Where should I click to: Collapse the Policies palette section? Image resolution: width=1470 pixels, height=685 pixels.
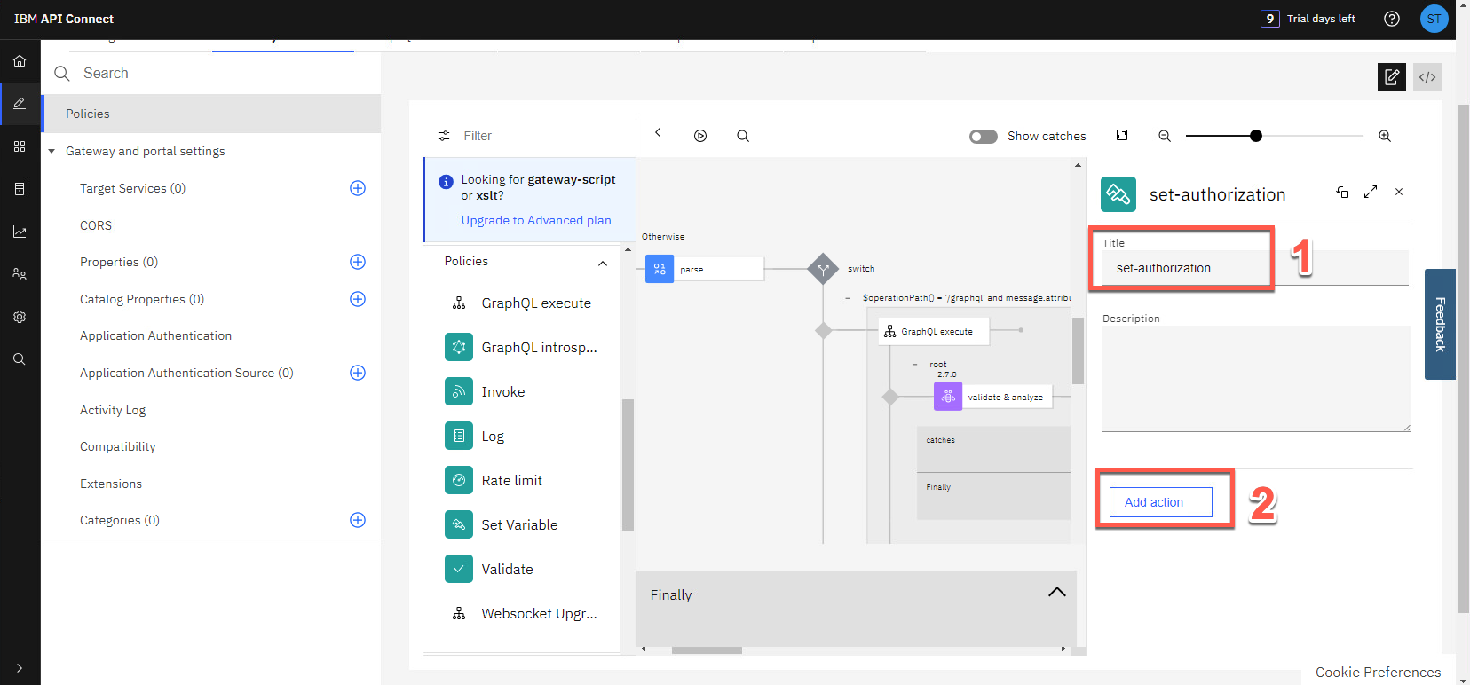pyautogui.click(x=603, y=263)
